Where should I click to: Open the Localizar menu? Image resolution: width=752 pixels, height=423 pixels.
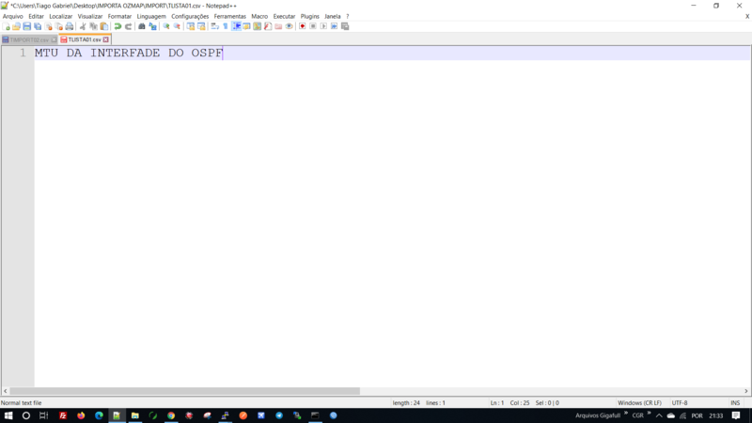[x=61, y=16]
